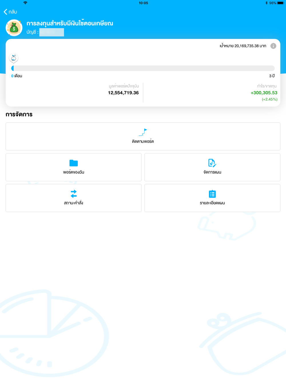The height and width of the screenshot is (382, 286).
Task: Tap the battery status icon
Action: [x=280, y=3]
